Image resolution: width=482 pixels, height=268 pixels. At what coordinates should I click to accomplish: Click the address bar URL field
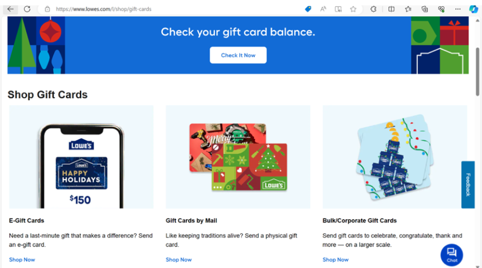click(161, 9)
